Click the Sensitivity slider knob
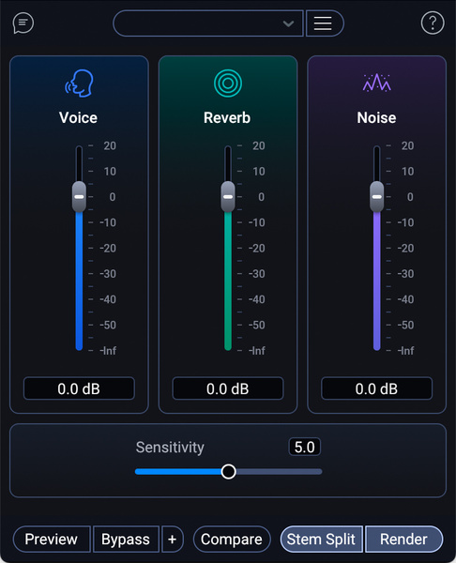456x563 pixels. [x=228, y=471]
